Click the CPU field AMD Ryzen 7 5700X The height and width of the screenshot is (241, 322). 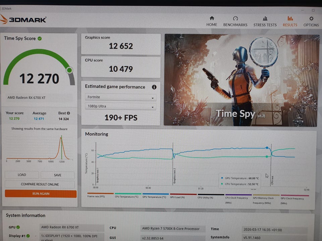pyautogui.click(x=173, y=229)
